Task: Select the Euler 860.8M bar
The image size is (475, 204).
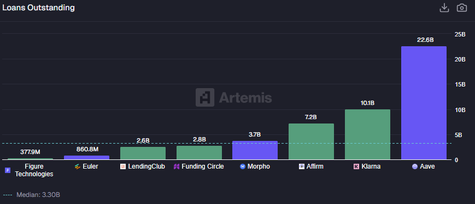Action: tap(87, 157)
